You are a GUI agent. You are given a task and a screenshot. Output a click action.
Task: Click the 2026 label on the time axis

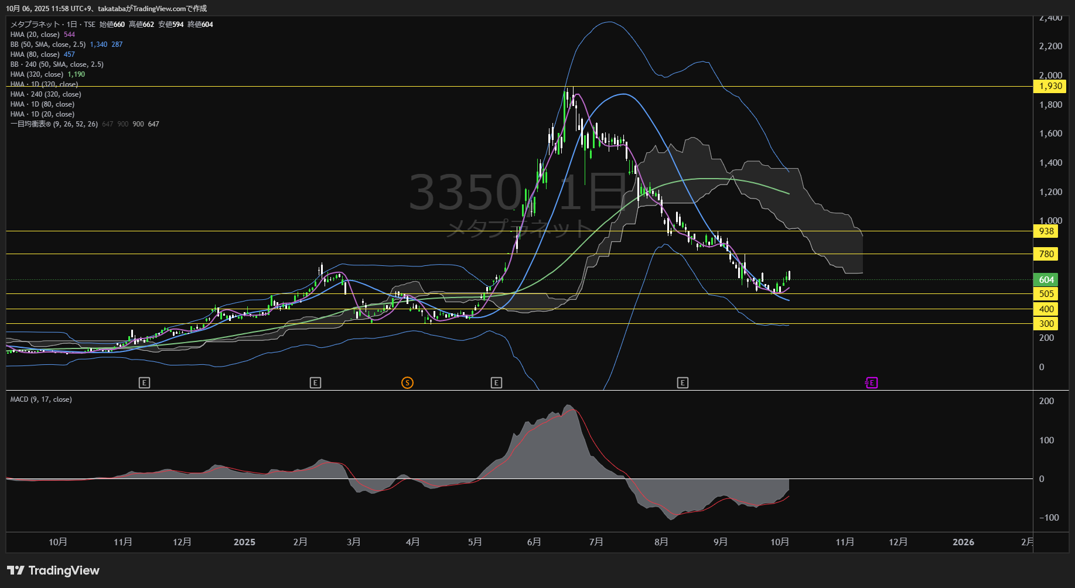tap(963, 542)
